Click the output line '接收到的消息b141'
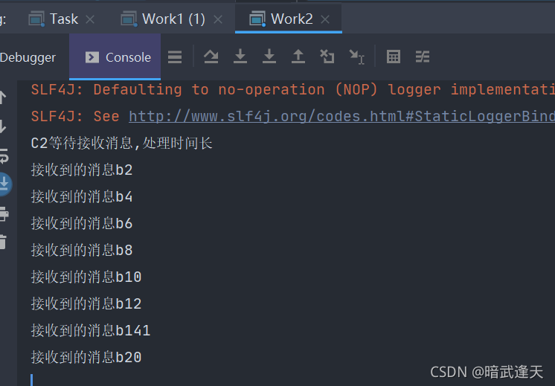555x386 pixels. 91,331
